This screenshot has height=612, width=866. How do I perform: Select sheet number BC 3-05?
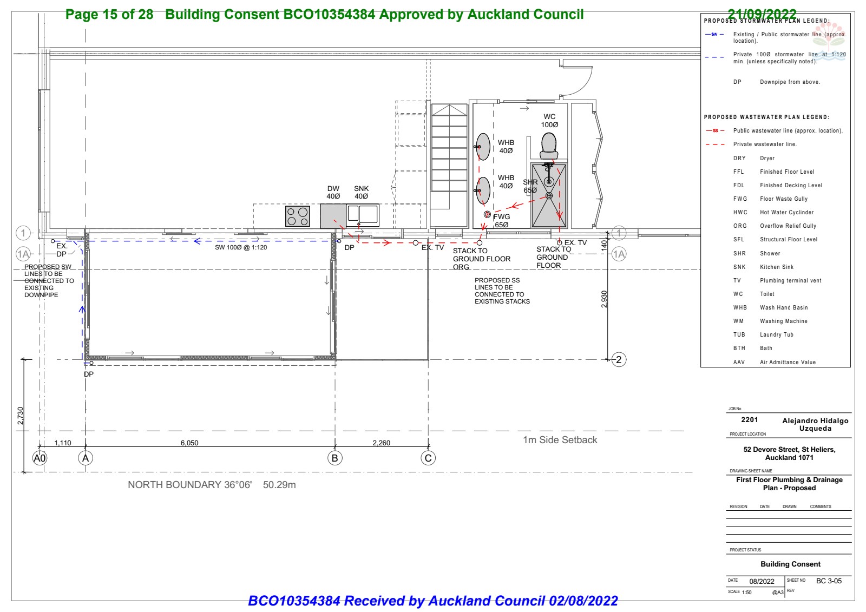coord(829,581)
